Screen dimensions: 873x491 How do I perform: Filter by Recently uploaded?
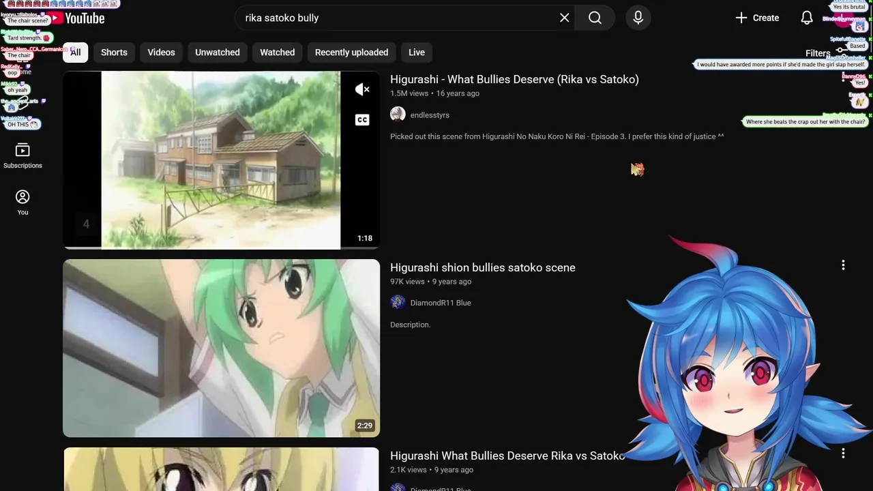(x=351, y=53)
